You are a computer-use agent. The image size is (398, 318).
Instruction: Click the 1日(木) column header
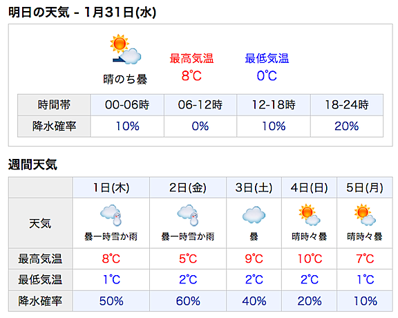click(x=111, y=188)
